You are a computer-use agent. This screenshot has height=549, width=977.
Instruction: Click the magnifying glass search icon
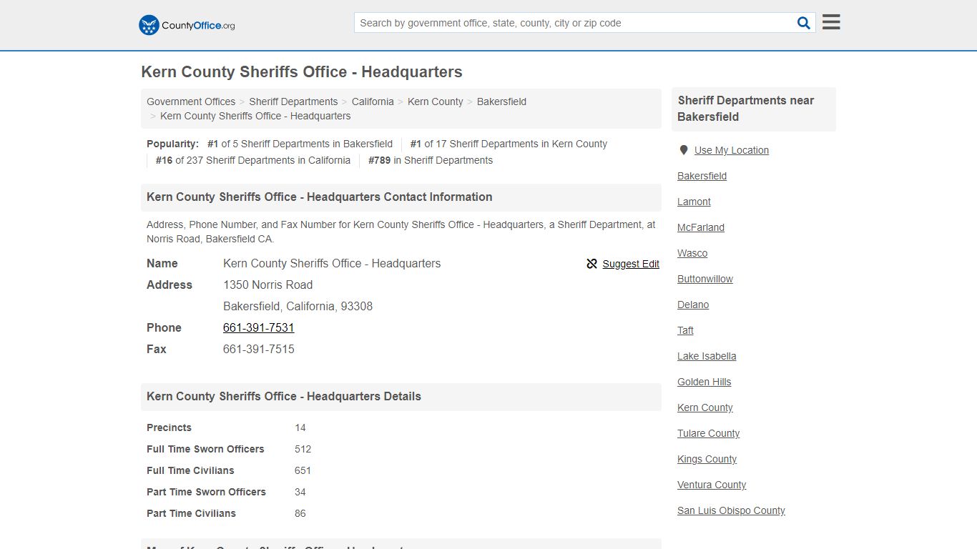(804, 23)
